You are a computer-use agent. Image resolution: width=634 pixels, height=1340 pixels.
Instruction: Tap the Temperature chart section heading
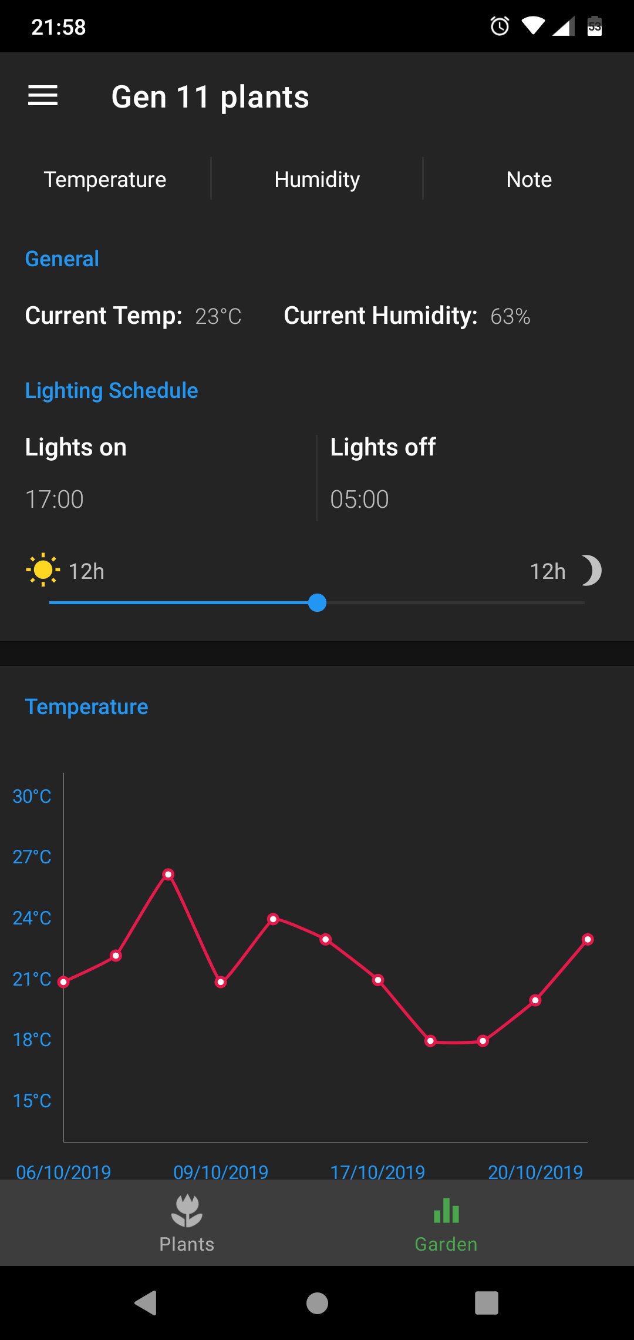point(86,706)
